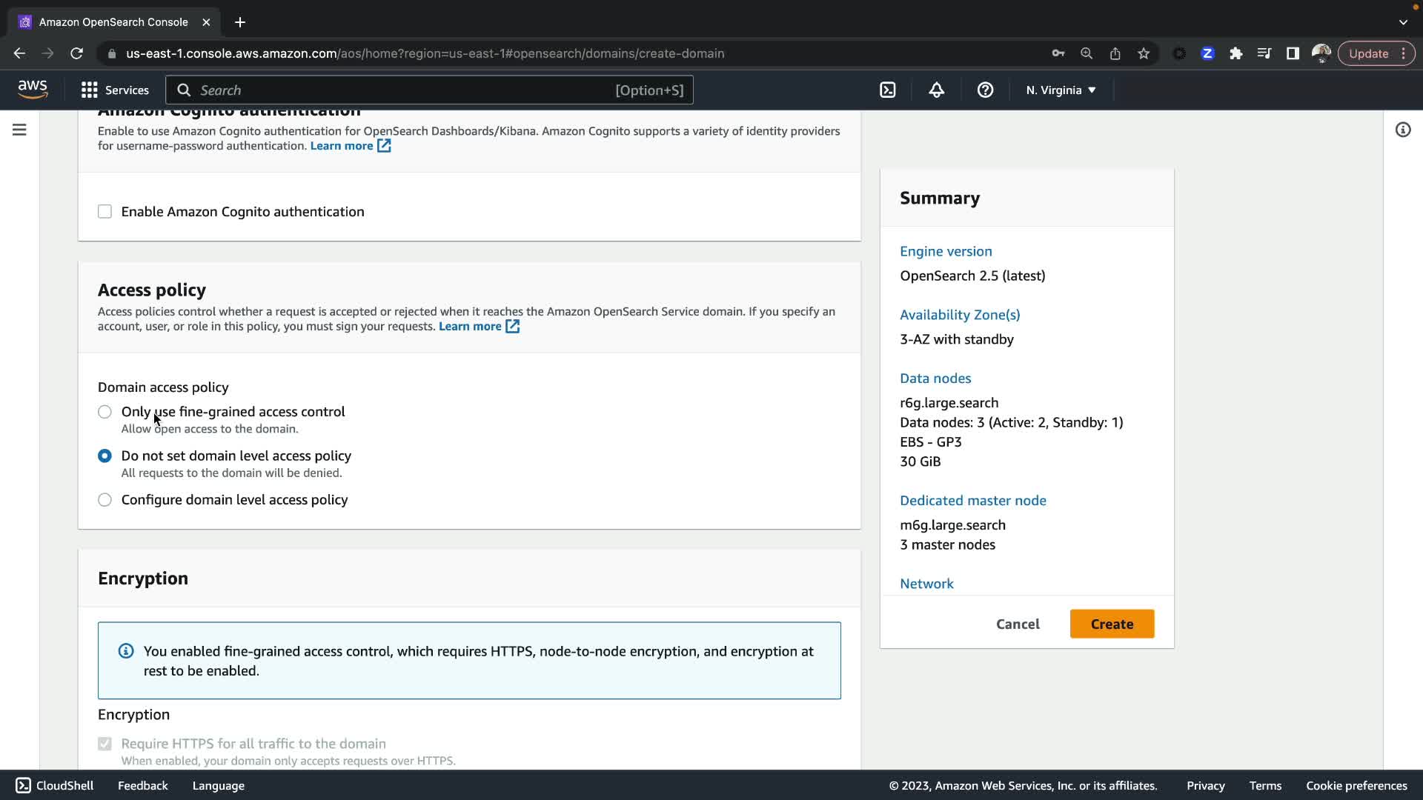The width and height of the screenshot is (1423, 800).
Task: Open tab search chevron dropdown
Action: pos(1403,22)
